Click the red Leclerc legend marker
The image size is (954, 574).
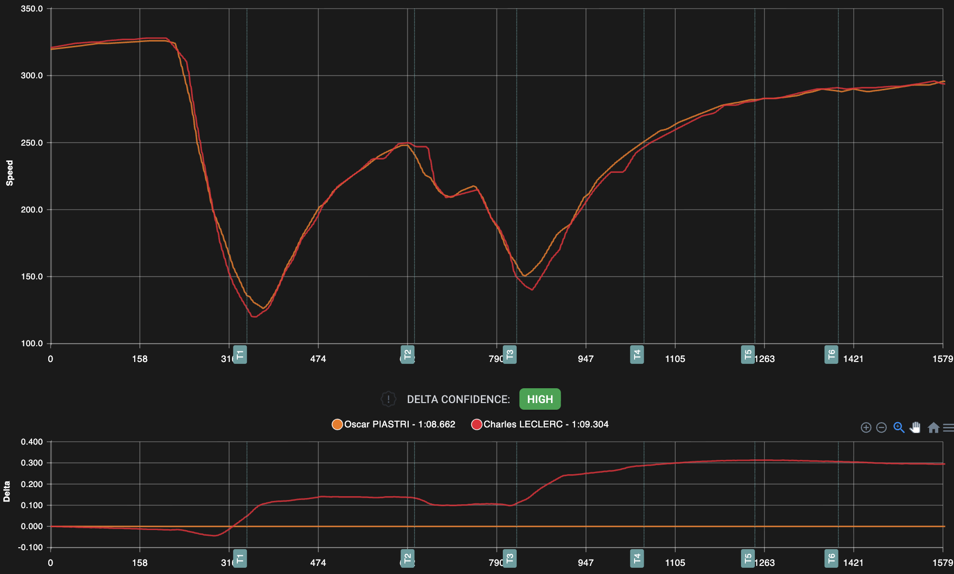coord(477,424)
